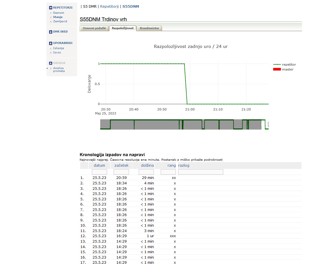Click the DMR SKED down-arrow icon
330x264 pixels.
[51, 32]
